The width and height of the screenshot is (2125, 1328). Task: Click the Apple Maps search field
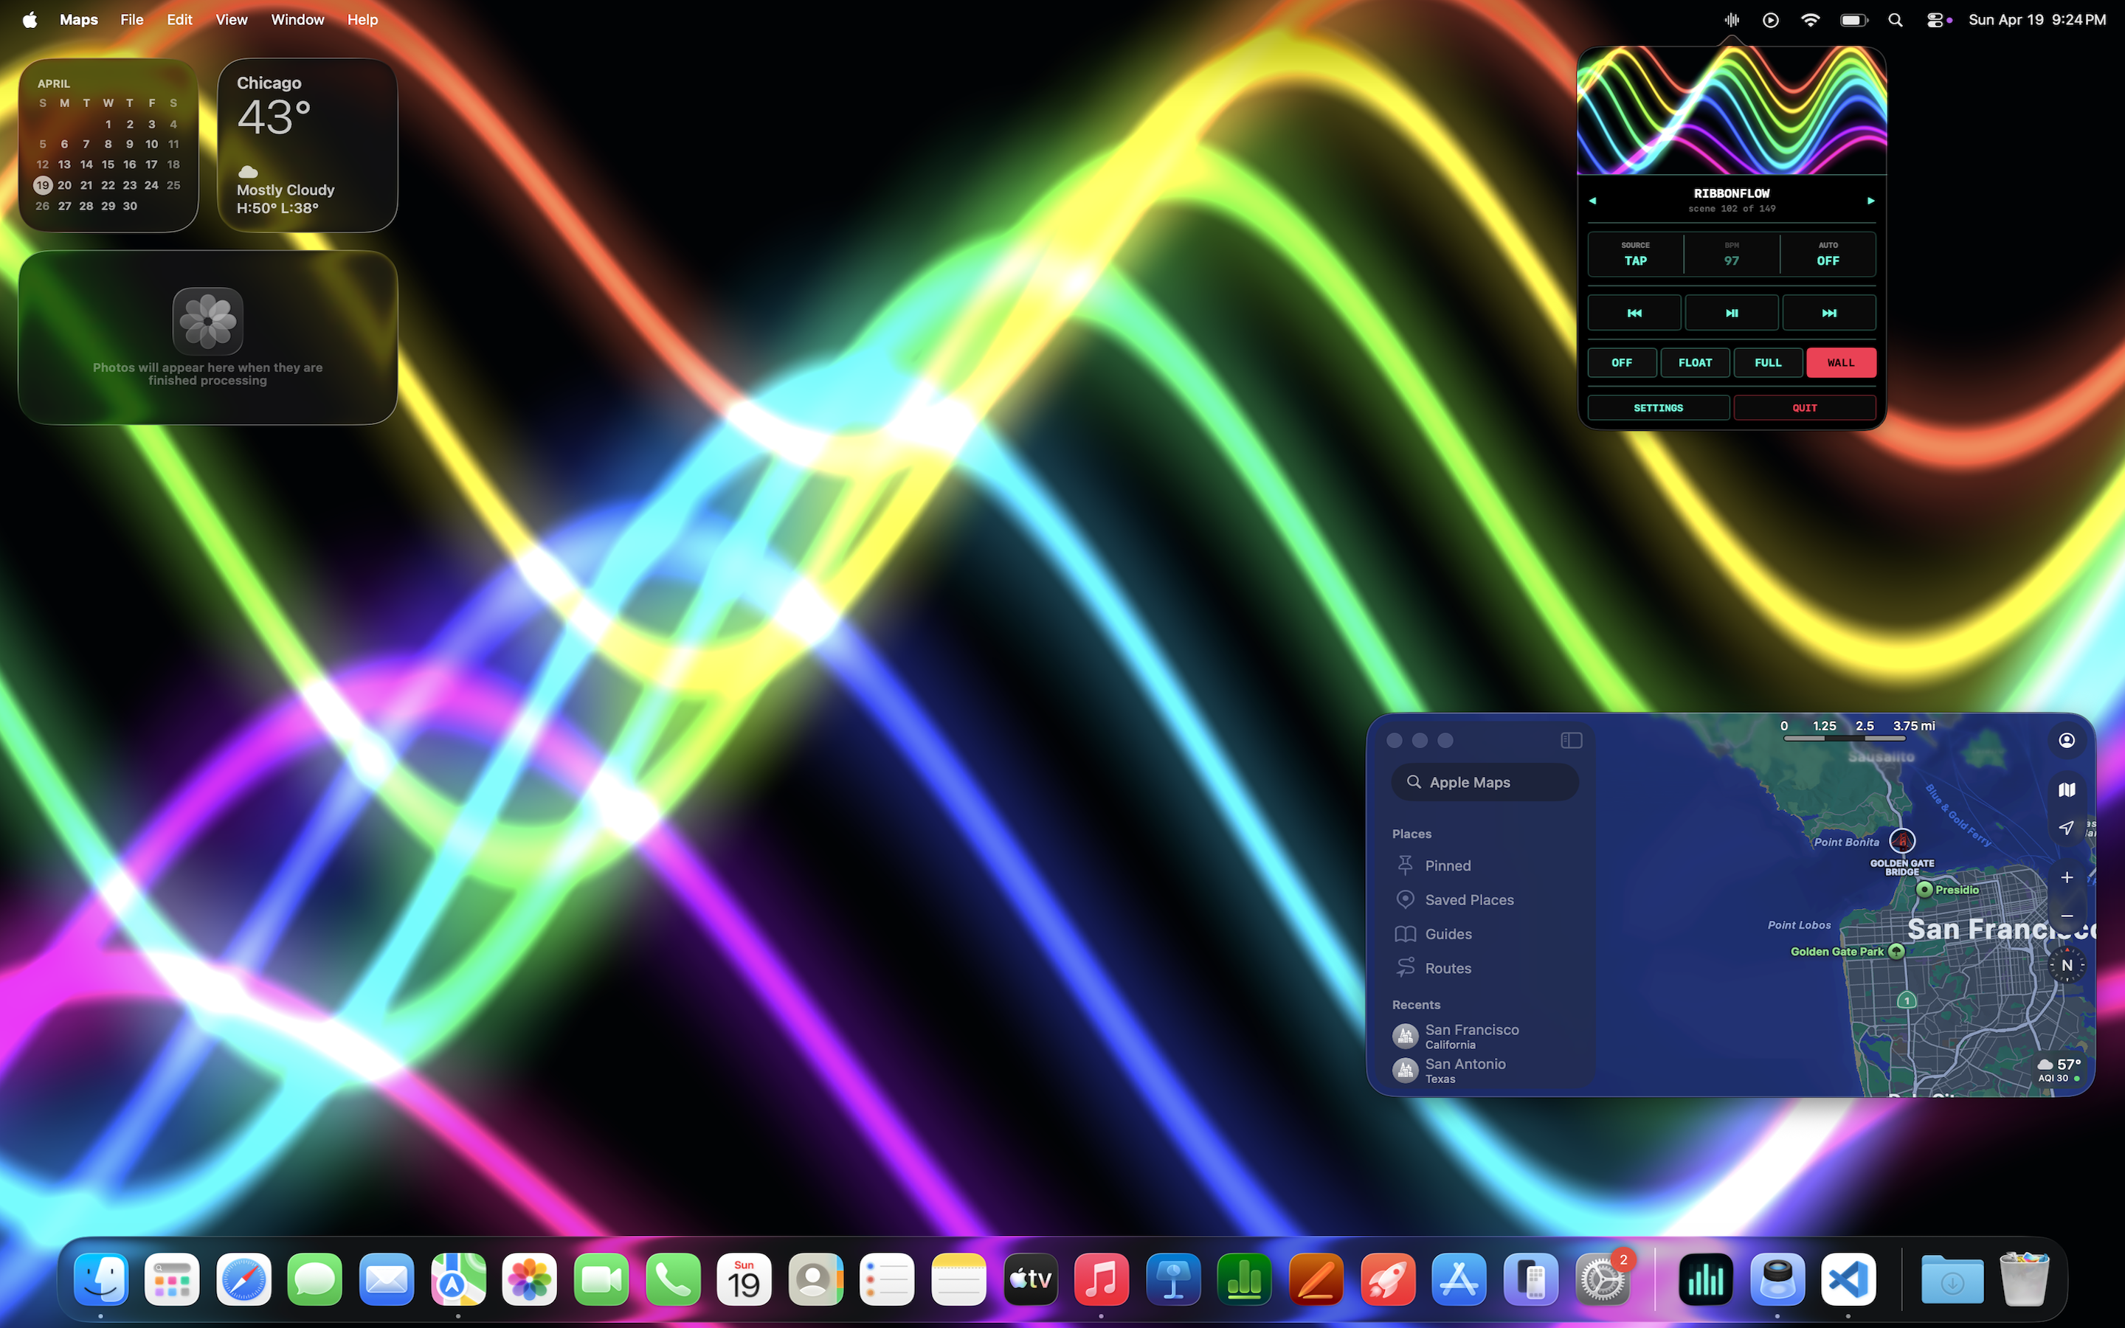(1485, 782)
